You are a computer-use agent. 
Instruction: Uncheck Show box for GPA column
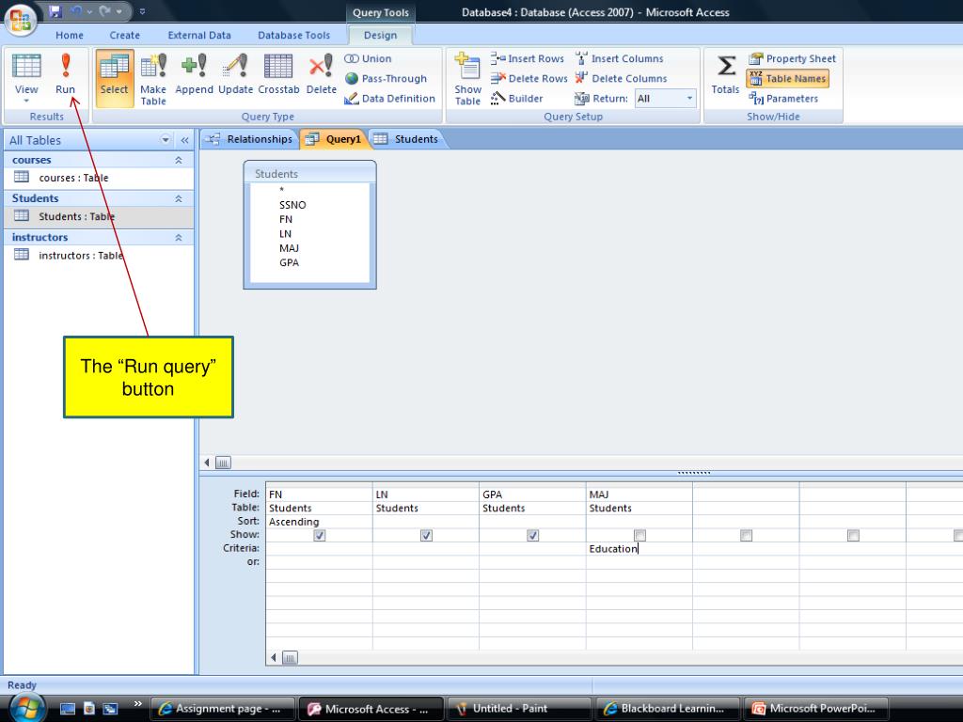point(533,535)
